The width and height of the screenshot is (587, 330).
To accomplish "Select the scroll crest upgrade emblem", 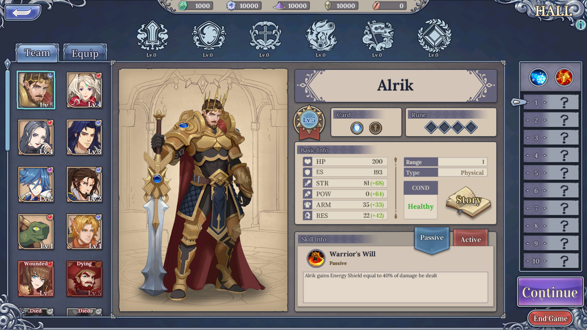I will [321, 36].
